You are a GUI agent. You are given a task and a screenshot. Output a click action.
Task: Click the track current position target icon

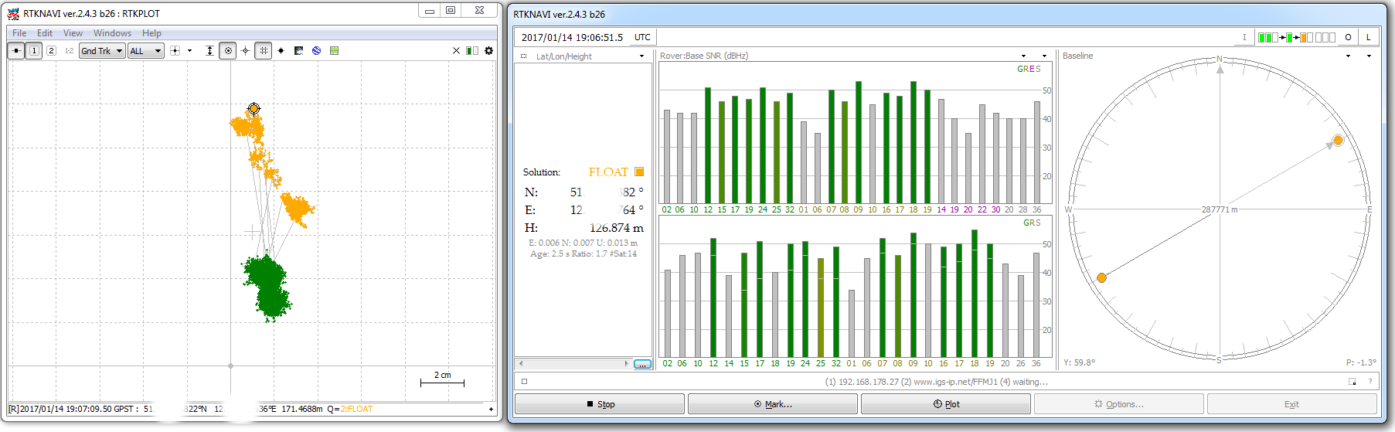(x=228, y=51)
